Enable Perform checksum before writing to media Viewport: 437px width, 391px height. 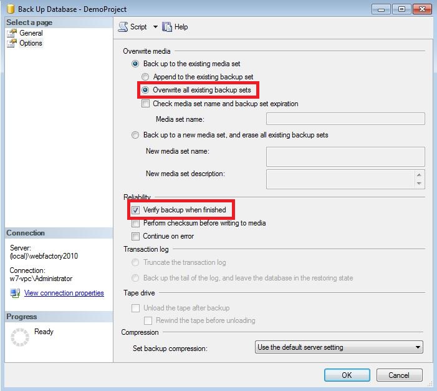pyautogui.click(x=136, y=223)
